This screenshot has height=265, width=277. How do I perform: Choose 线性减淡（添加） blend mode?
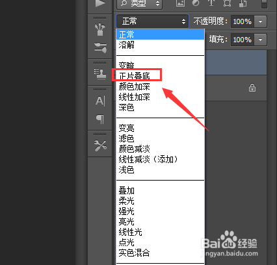tap(161, 159)
